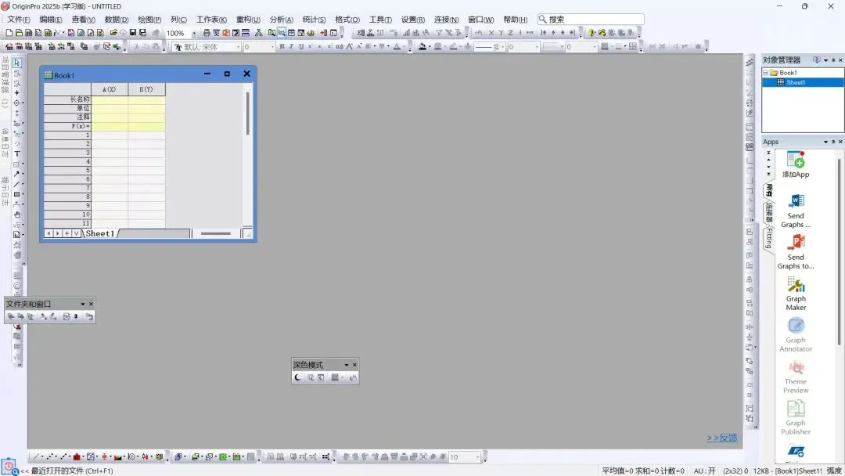
Task: Click the F(x)= row label
Action: (x=67, y=126)
